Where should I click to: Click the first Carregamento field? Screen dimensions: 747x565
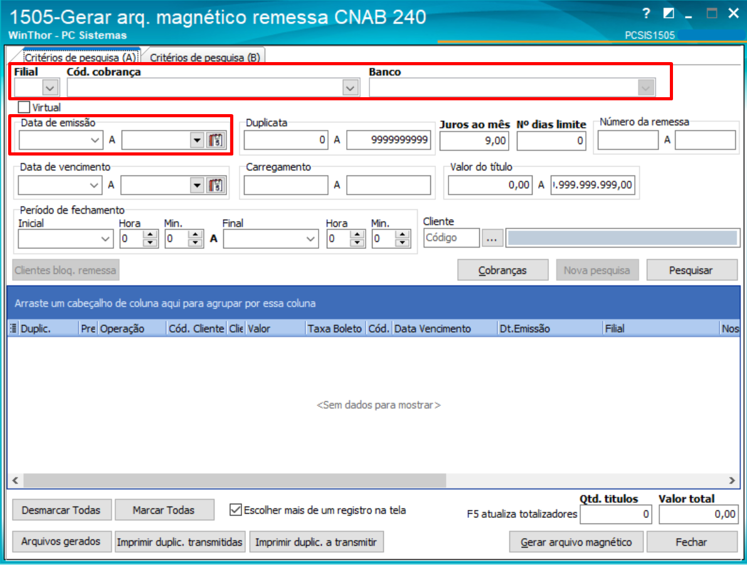click(x=286, y=185)
